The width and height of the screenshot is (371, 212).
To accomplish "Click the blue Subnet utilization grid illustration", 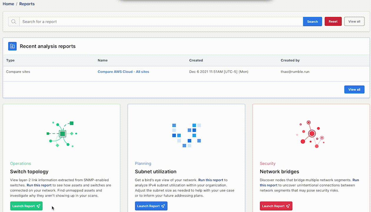I will pos(186,135).
